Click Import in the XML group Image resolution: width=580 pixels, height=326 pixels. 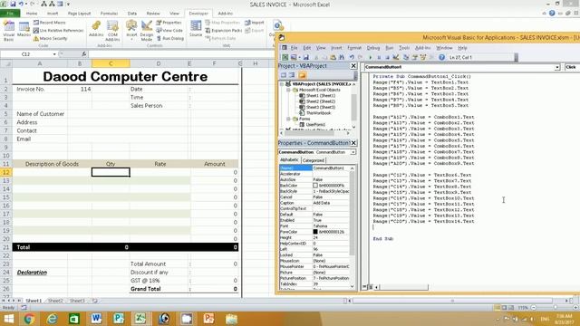[x=255, y=23]
